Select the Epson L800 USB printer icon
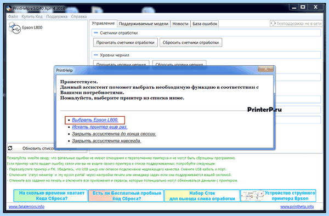The width and height of the screenshot is (329, 216). [14, 28]
